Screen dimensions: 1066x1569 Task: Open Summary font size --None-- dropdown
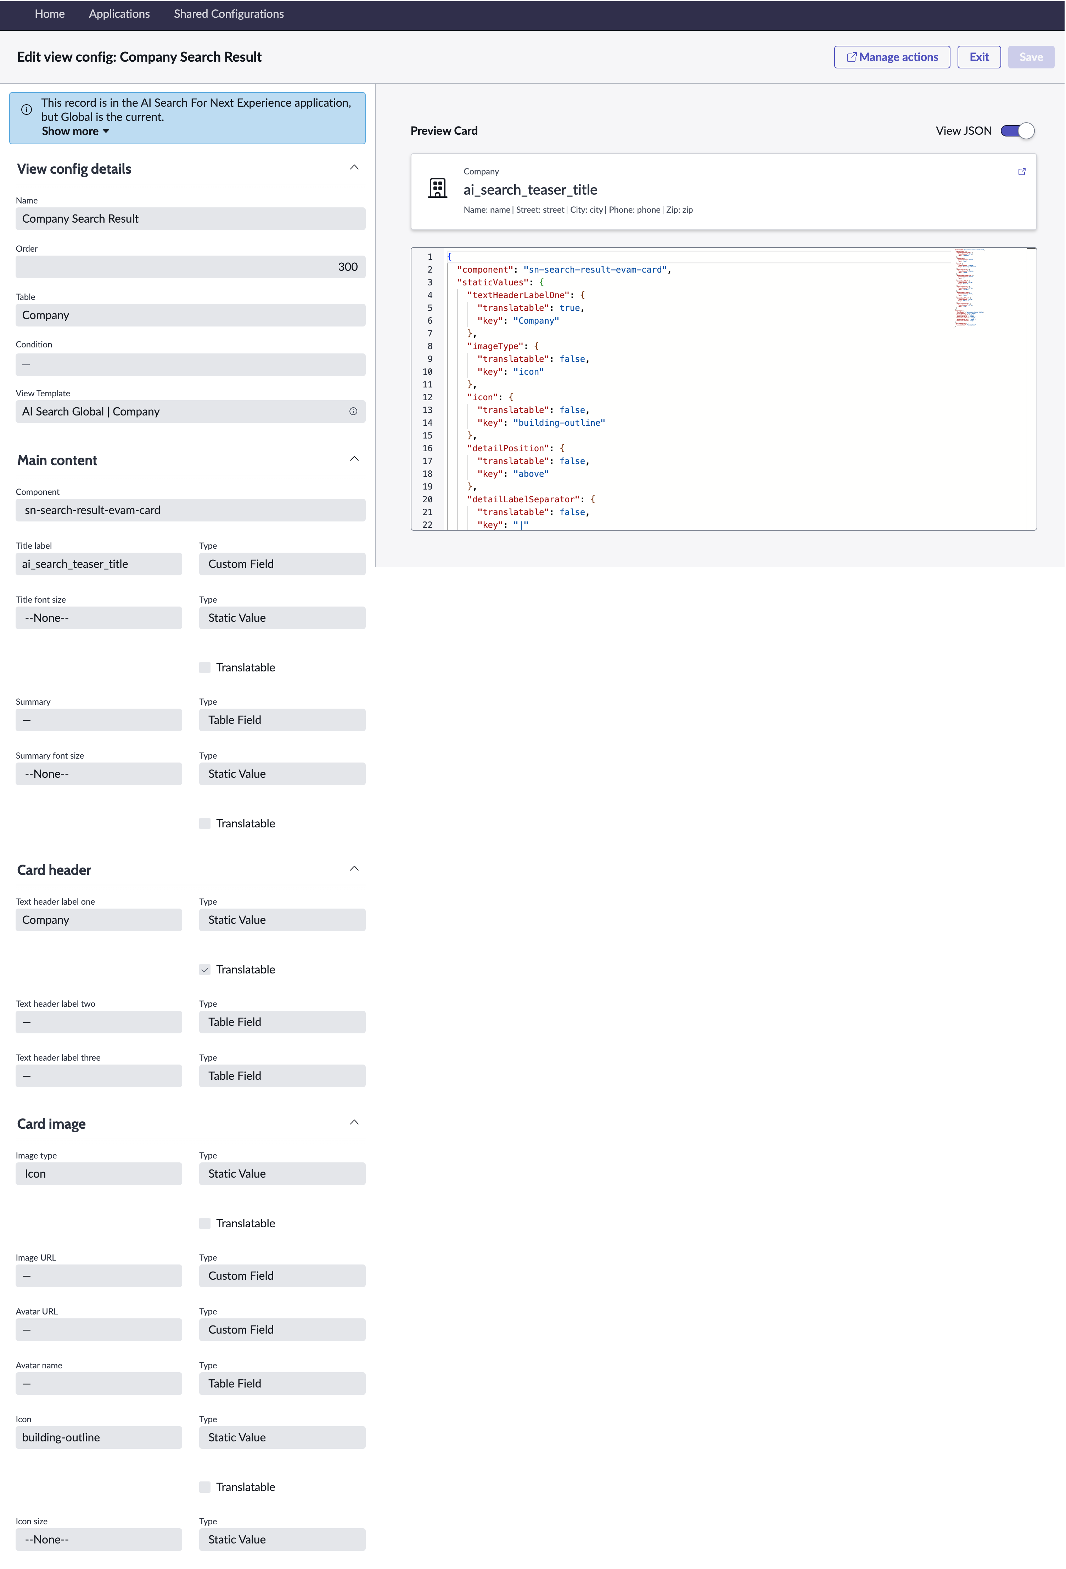click(99, 774)
